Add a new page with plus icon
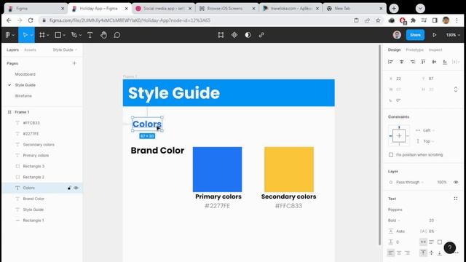The width and height of the screenshot is (466, 262). point(74,63)
